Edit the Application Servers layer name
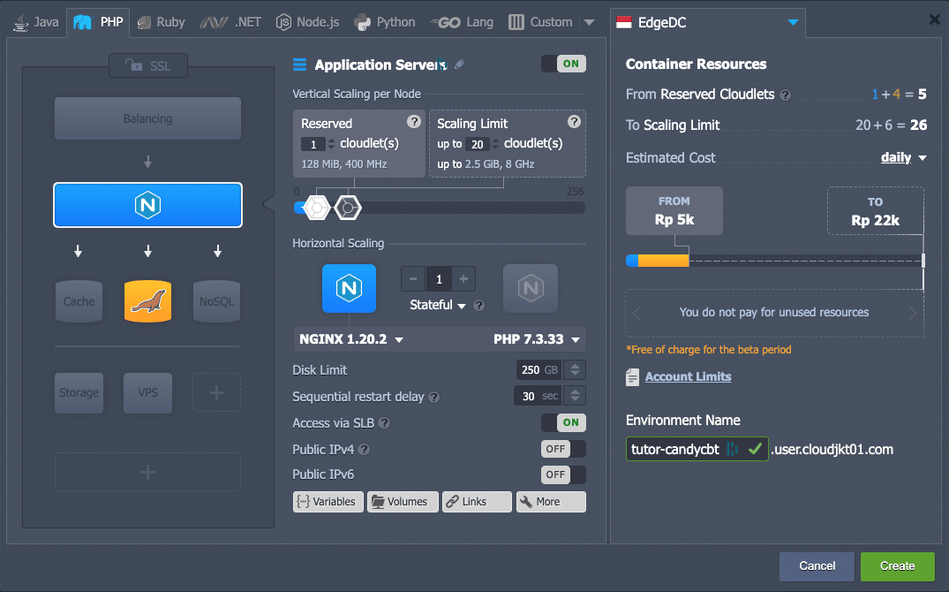 coord(459,65)
